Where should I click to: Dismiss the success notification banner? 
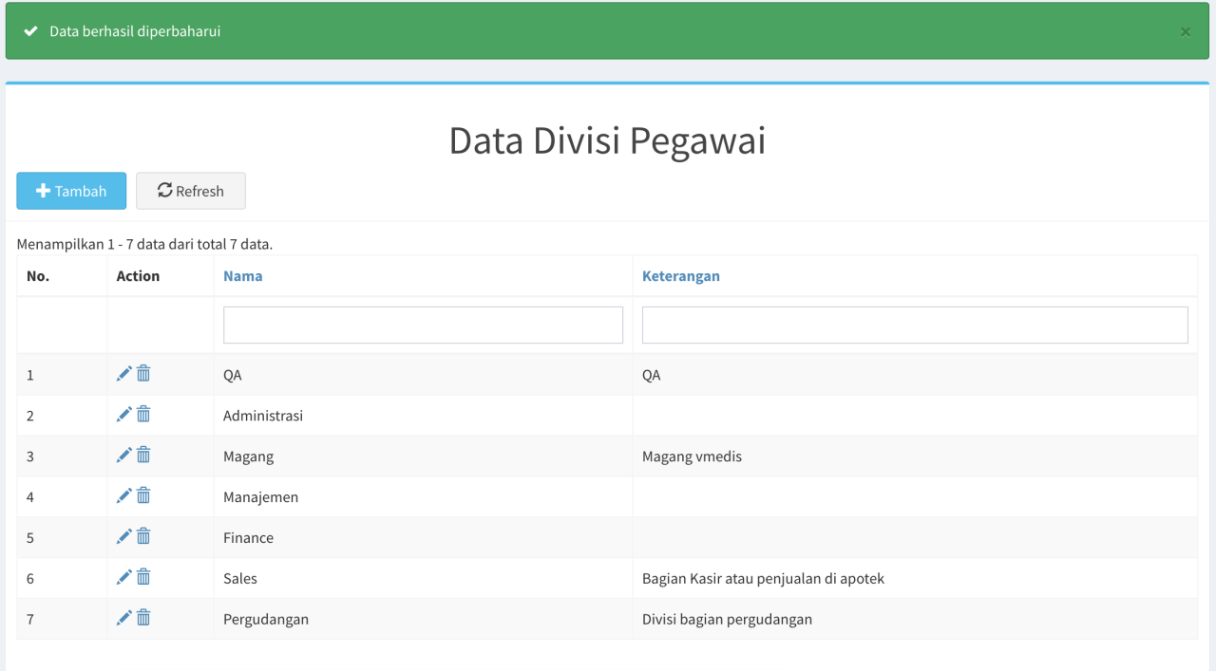1186,31
